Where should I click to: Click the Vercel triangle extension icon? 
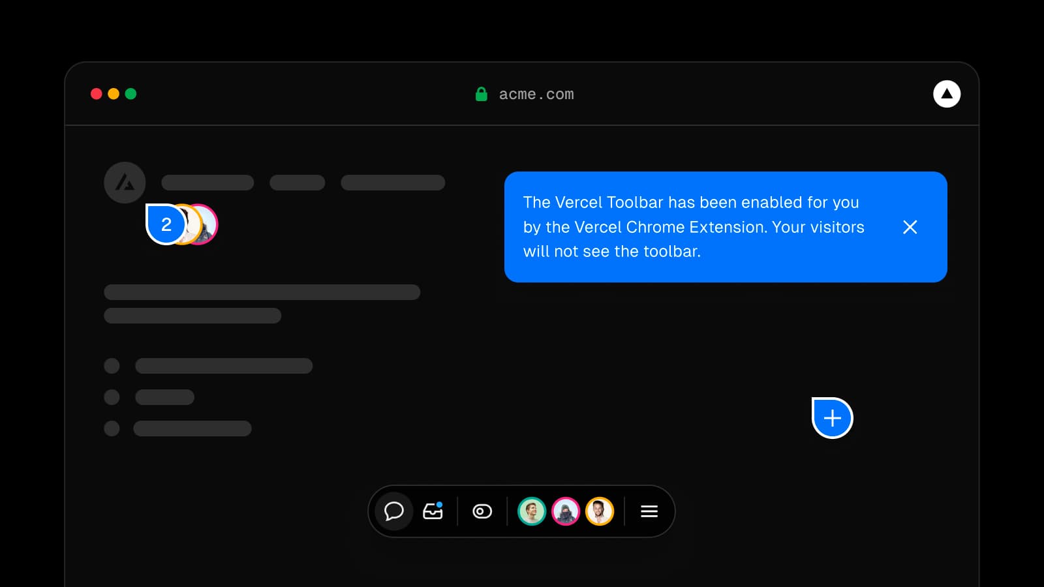pyautogui.click(x=947, y=94)
